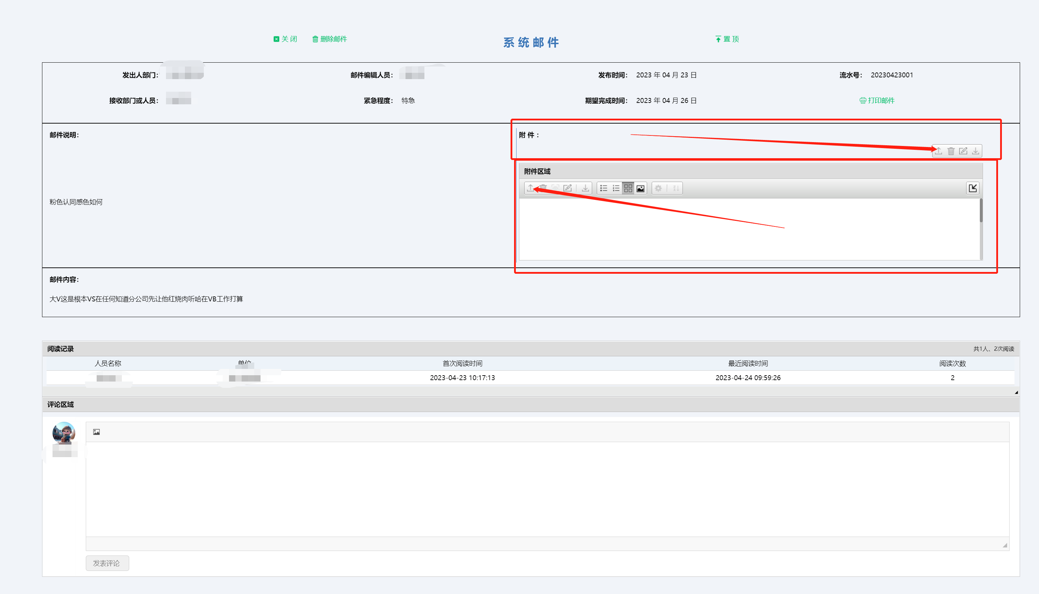Select grid view for attachments
This screenshot has width=1039, height=594.
point(628,188)
